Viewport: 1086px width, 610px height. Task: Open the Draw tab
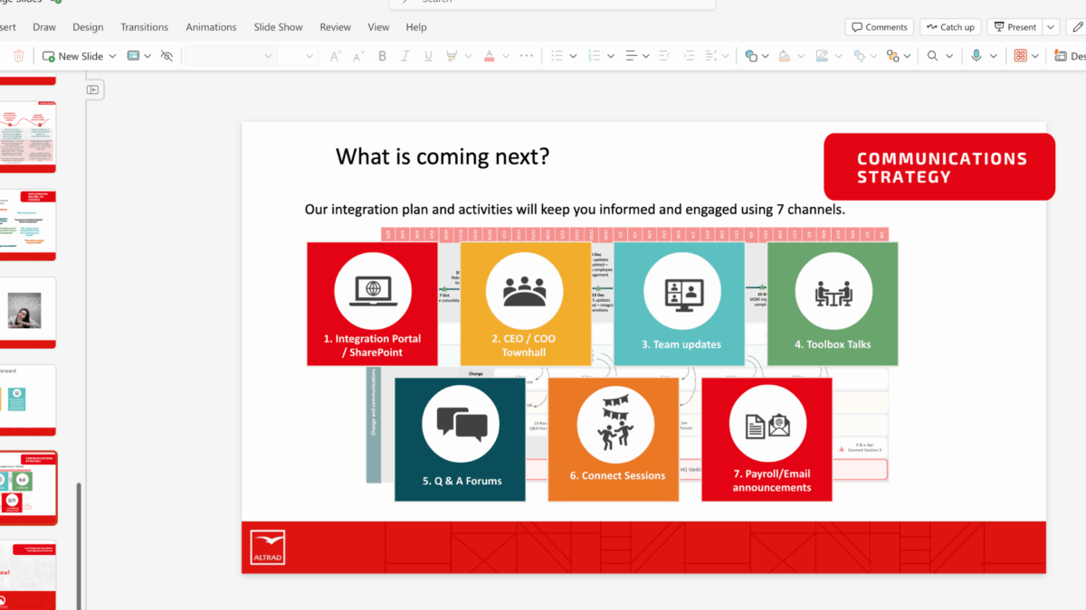(x=44, y=27)
